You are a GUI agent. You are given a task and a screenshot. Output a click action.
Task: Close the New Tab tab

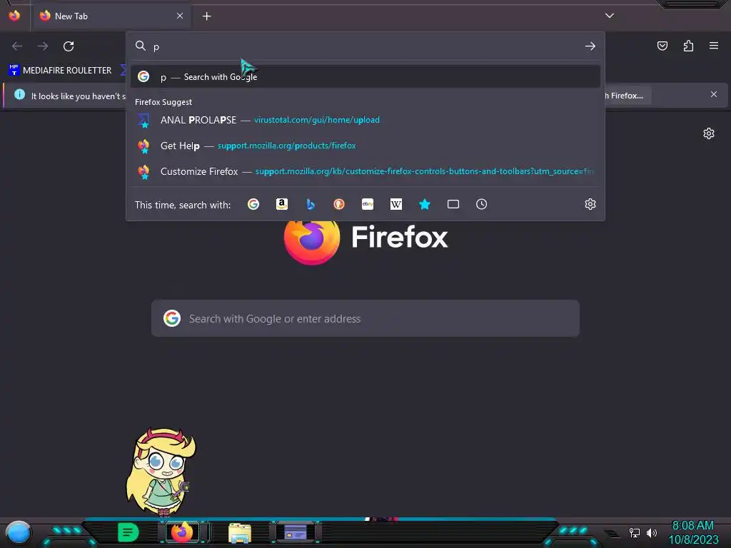(180, 16)
